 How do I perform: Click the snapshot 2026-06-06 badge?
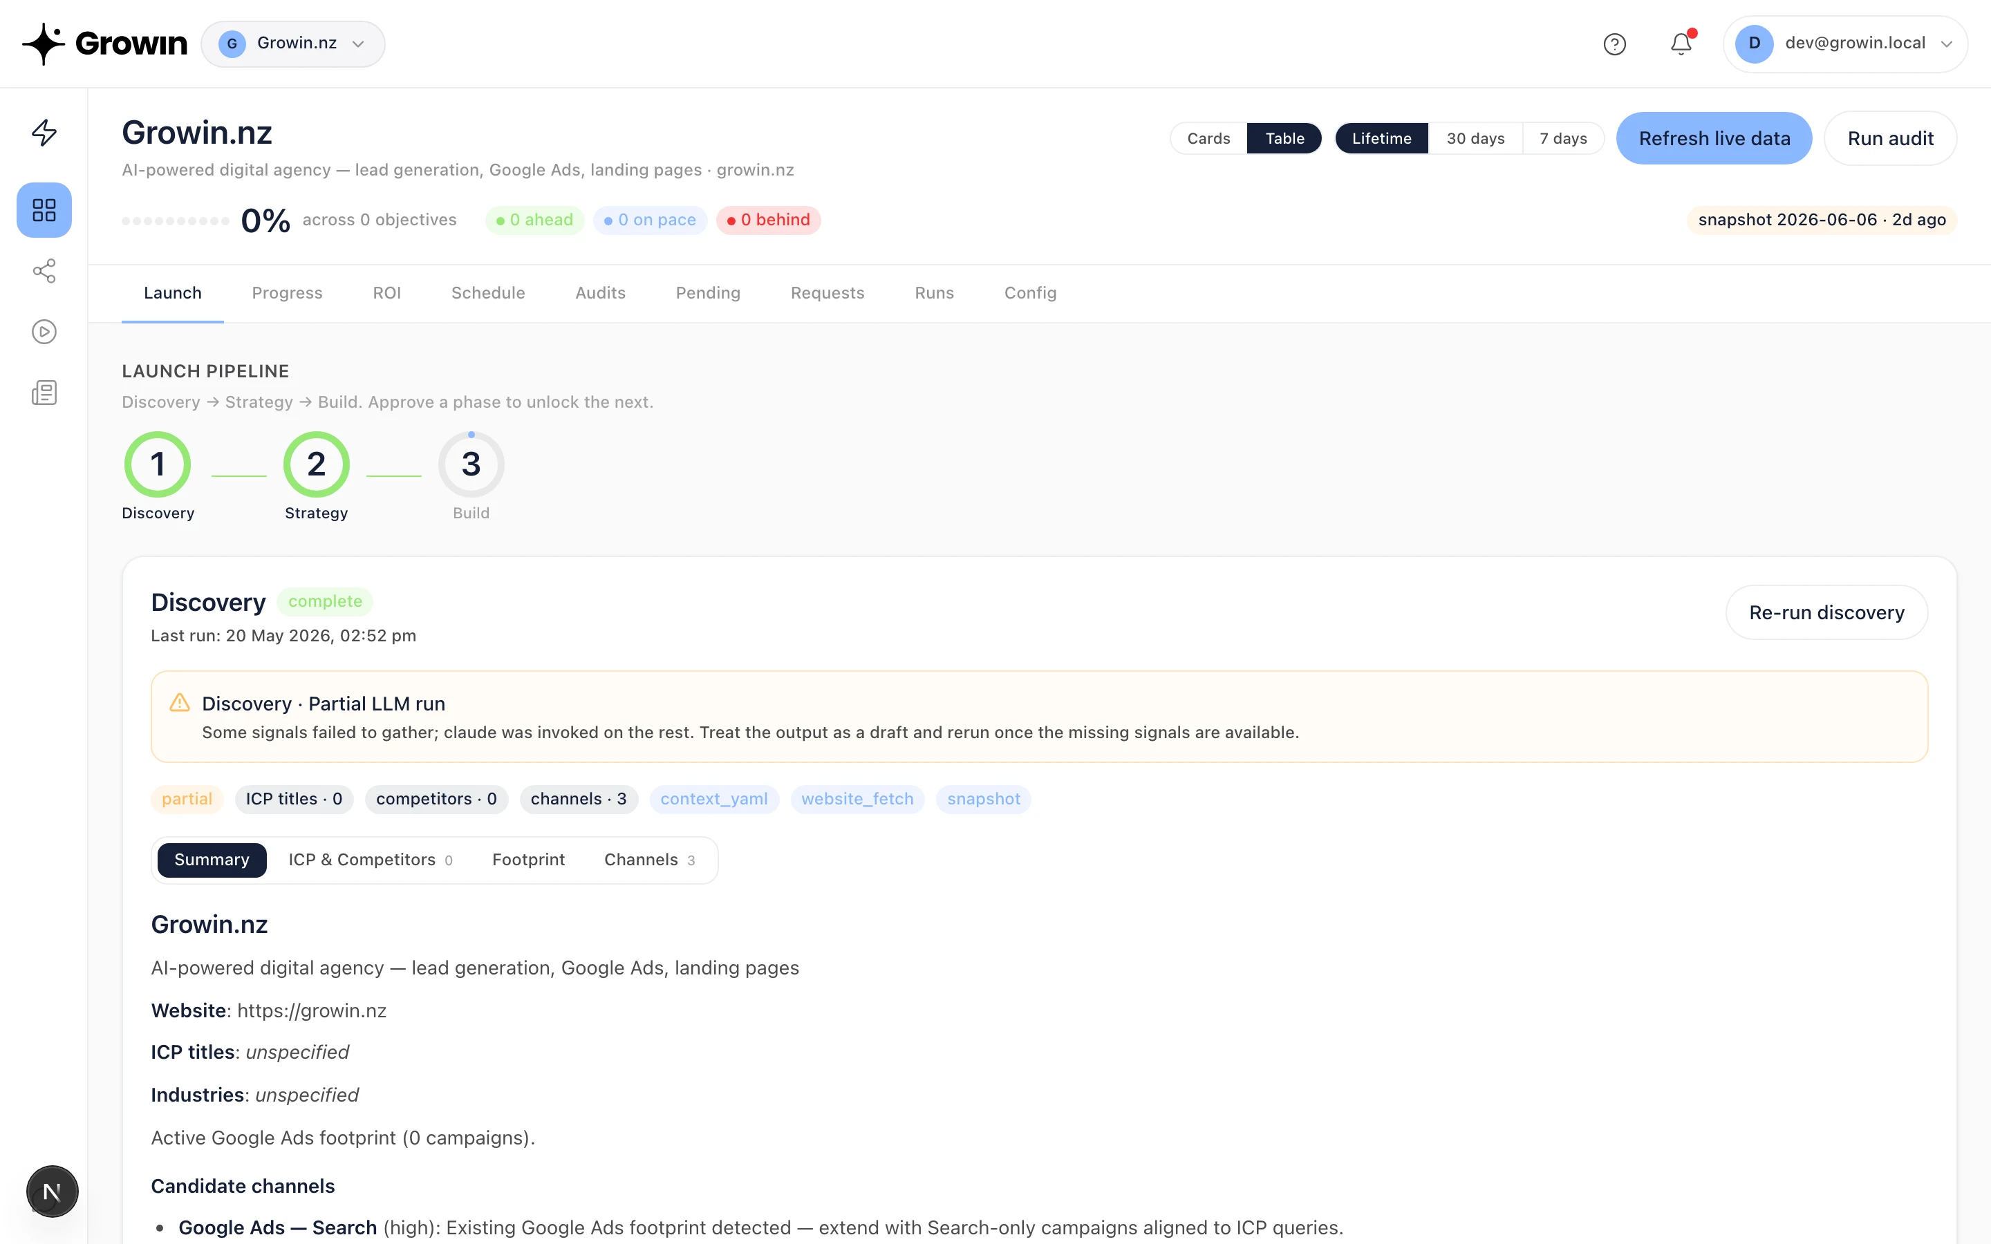point(1821,220)
